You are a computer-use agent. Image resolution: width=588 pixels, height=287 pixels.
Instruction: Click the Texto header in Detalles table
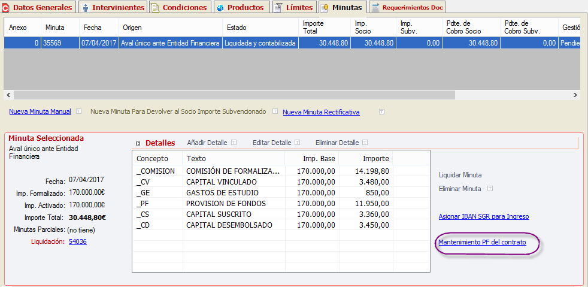[234, 158]
